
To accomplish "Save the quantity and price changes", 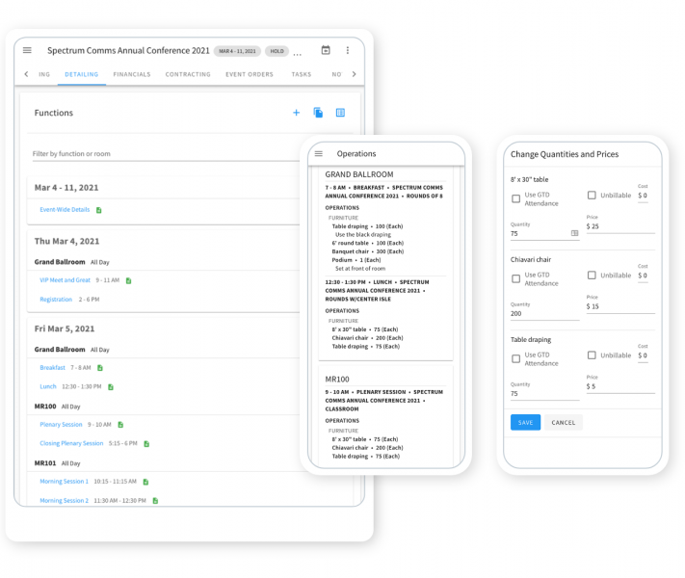I will click(x=525, y=422).
